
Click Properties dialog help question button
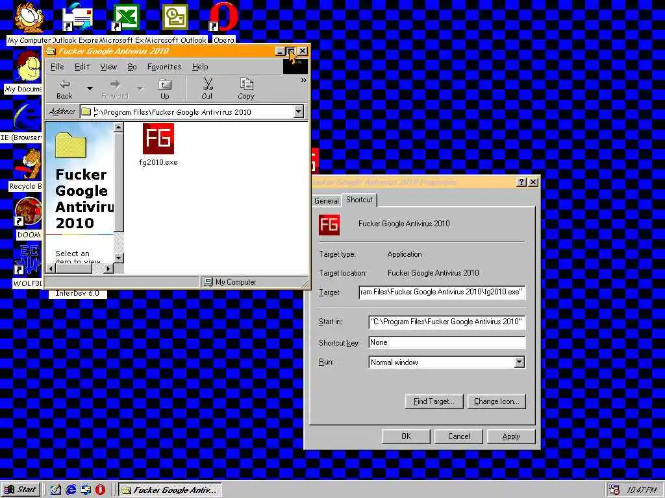pos(521,182)
